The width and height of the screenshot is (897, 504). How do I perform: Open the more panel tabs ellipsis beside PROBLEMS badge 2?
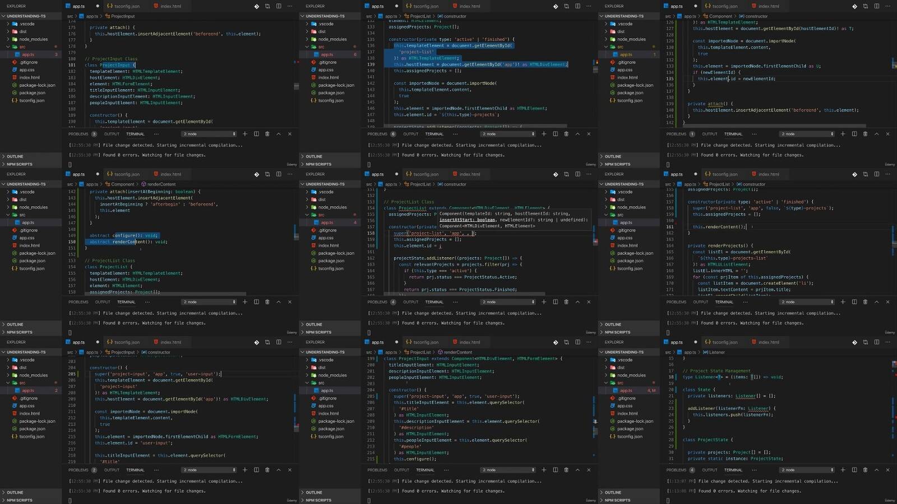[x=156, y=470]
